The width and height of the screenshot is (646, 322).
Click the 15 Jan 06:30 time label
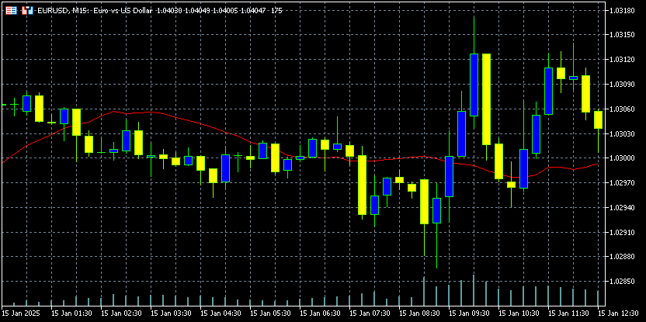coord(321,313)
